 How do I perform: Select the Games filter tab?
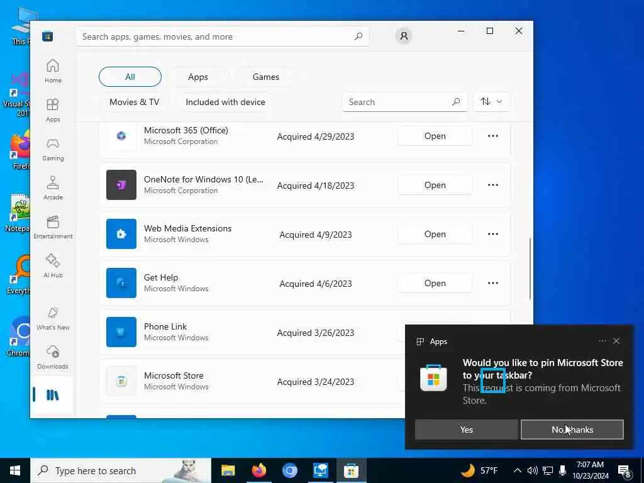coord(266,77)
